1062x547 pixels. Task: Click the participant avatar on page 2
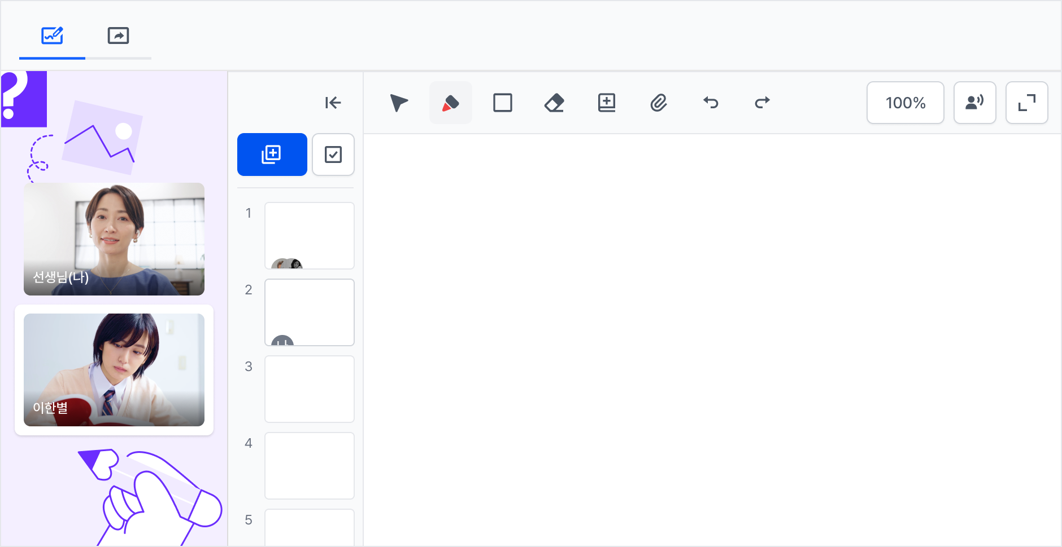point(282,340)
